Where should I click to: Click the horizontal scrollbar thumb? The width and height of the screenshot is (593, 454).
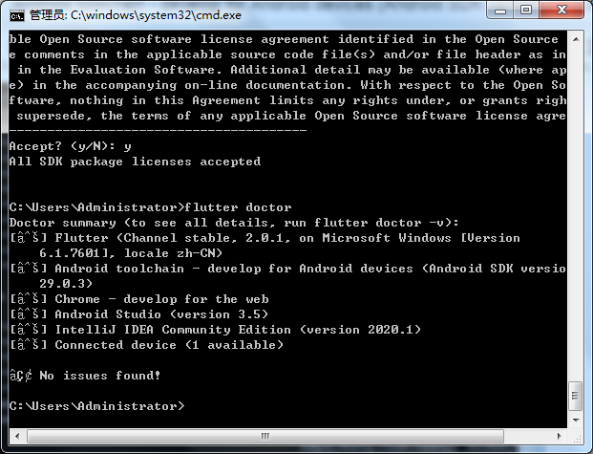click(265, 436)
